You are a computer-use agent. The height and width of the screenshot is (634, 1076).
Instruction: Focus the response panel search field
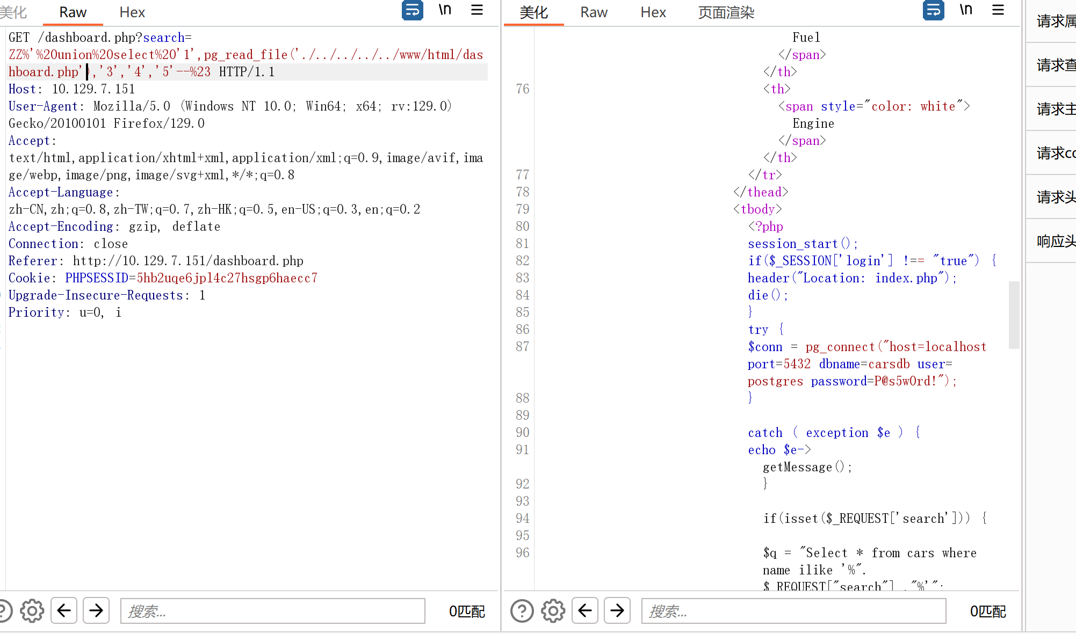click(x=794, y=611)
